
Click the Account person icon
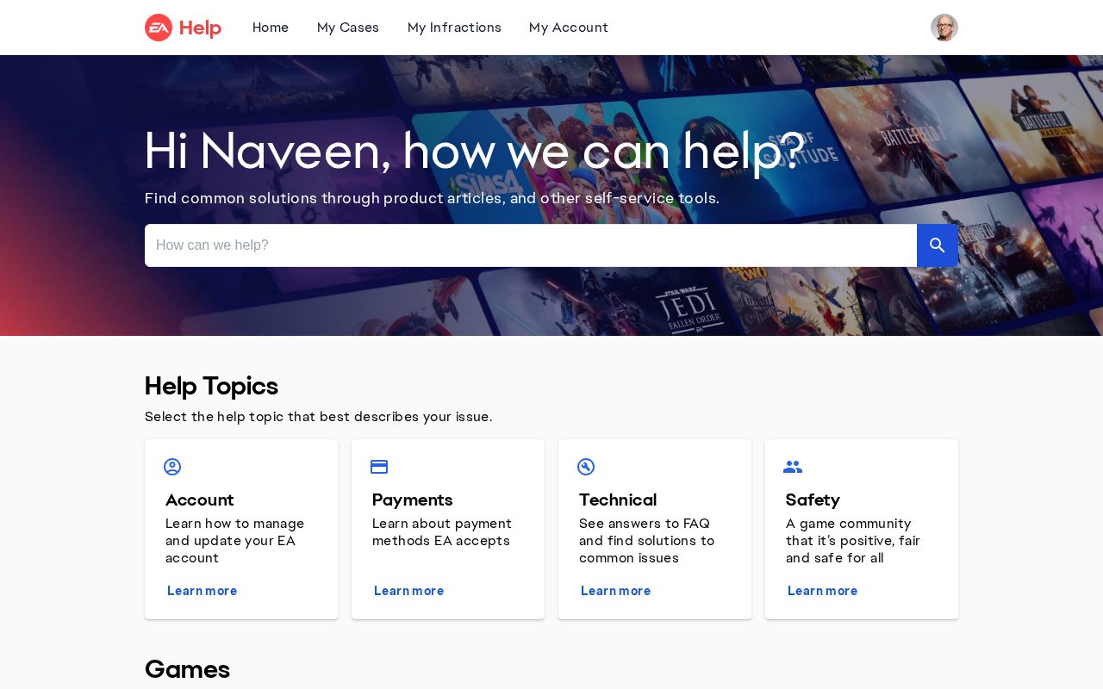(x=172, y=467)
